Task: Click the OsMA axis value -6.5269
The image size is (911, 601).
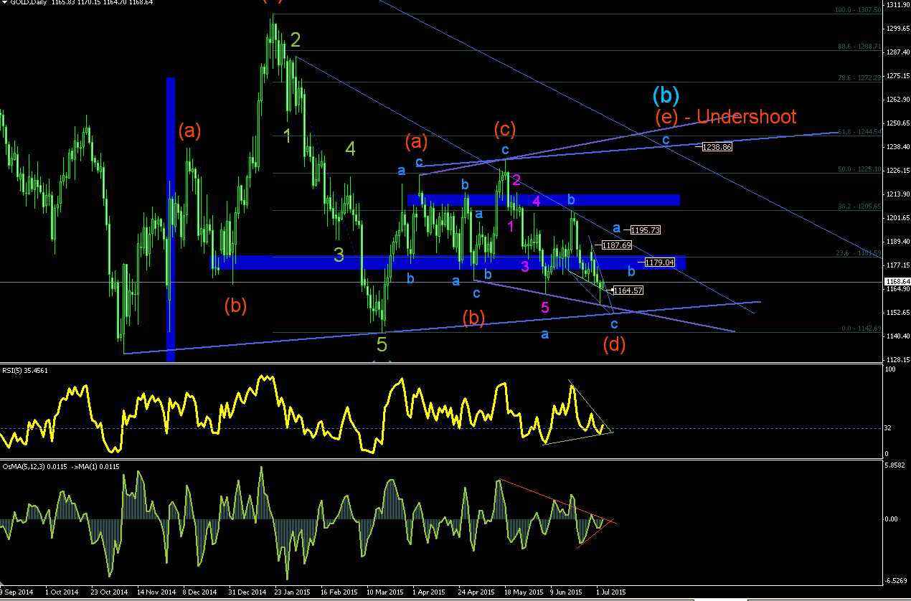Action: tap(896, 581)
